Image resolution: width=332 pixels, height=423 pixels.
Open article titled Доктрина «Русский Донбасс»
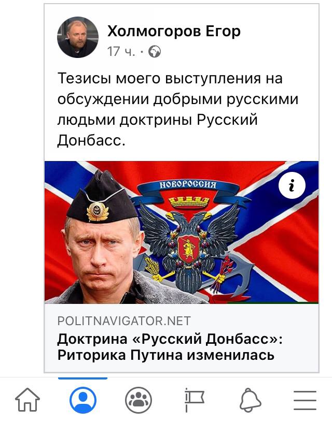click(x=170, y=347)
